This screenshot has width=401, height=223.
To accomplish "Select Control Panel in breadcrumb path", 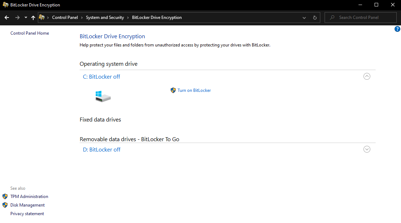I will (65, 18).
